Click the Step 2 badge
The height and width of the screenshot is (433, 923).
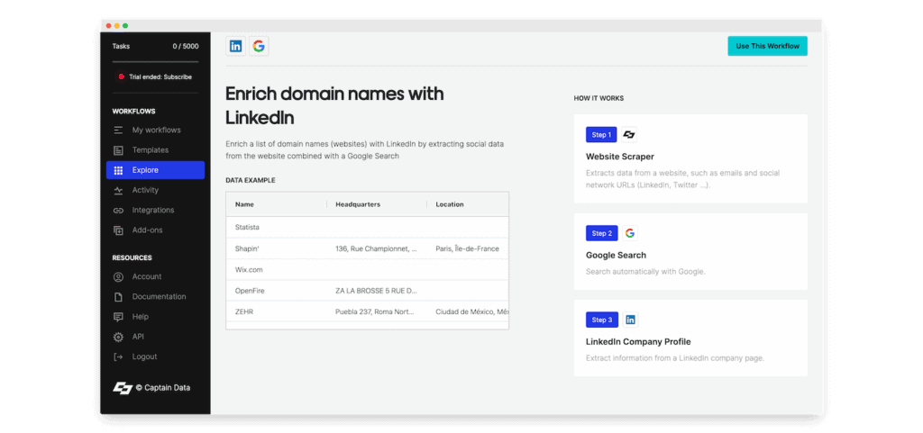601,233
